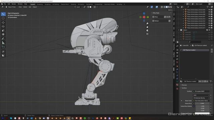Hide the Cutters collection with eye icon

209,30
